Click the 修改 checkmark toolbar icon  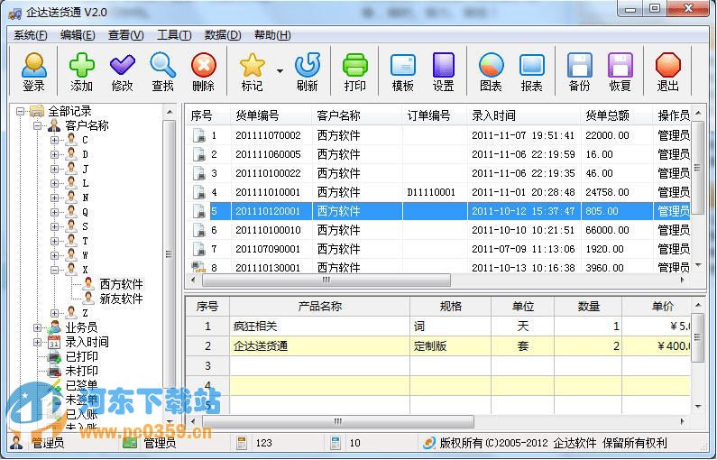click(122, 72)
